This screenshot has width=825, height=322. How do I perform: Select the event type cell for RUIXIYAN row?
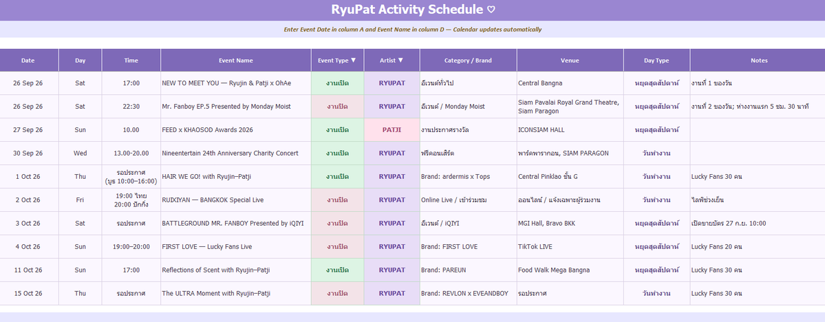pos(337,200)
